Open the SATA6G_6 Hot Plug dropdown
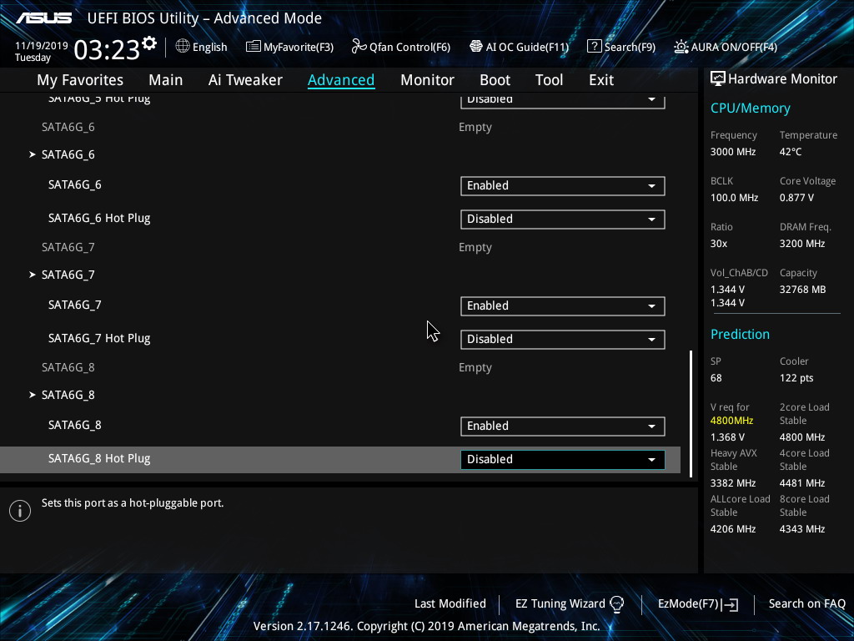Screen dimensions: 854x641 click(563, 220)
